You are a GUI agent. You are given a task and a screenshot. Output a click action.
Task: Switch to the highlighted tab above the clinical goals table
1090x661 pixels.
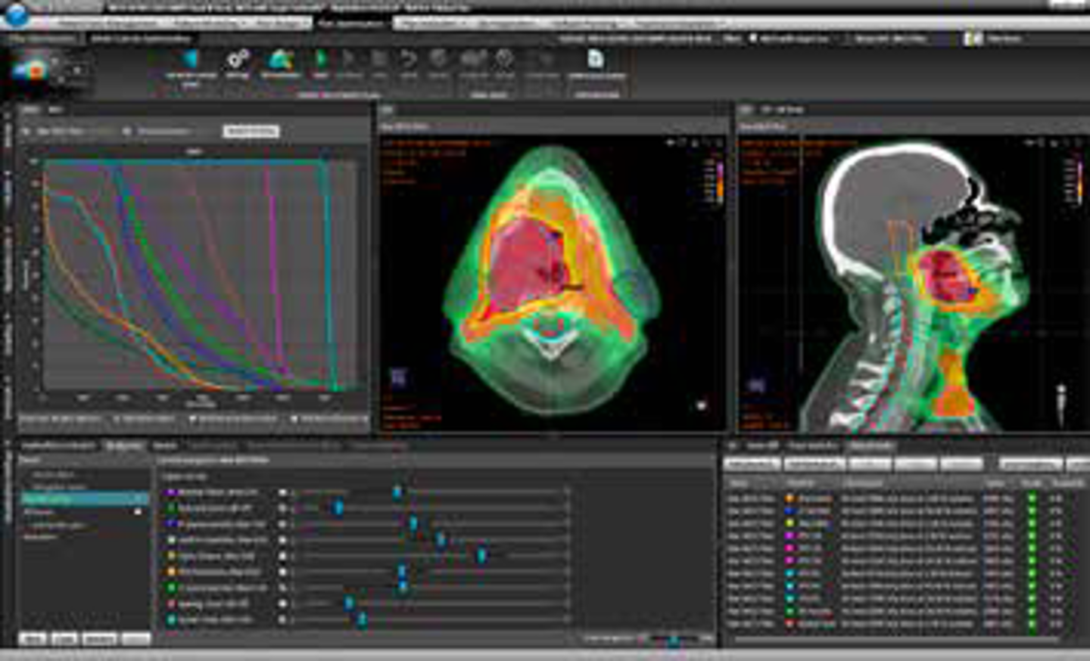[x=870, y=445]
